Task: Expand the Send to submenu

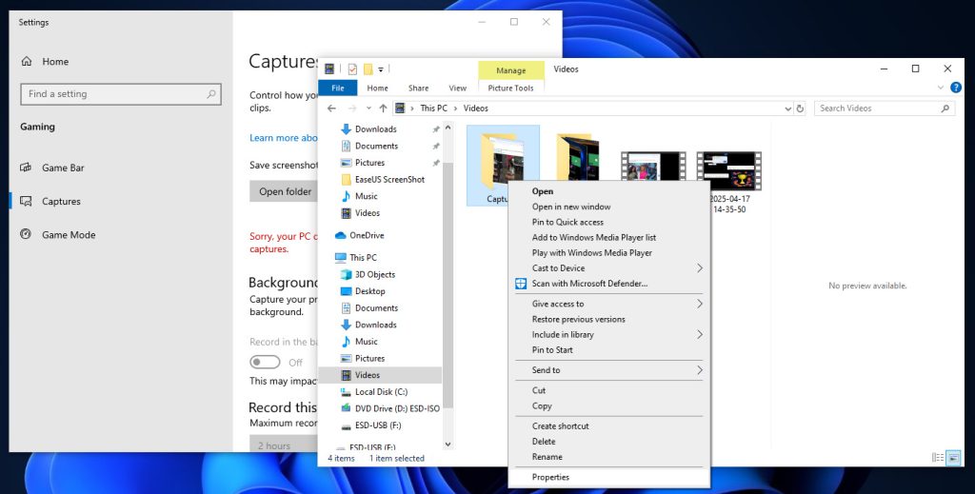Action: pyautogui.click(x=700, y=370)
